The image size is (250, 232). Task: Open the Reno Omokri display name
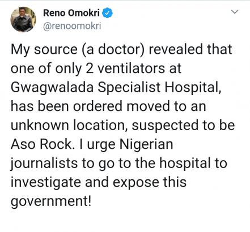tap(71, 13)
